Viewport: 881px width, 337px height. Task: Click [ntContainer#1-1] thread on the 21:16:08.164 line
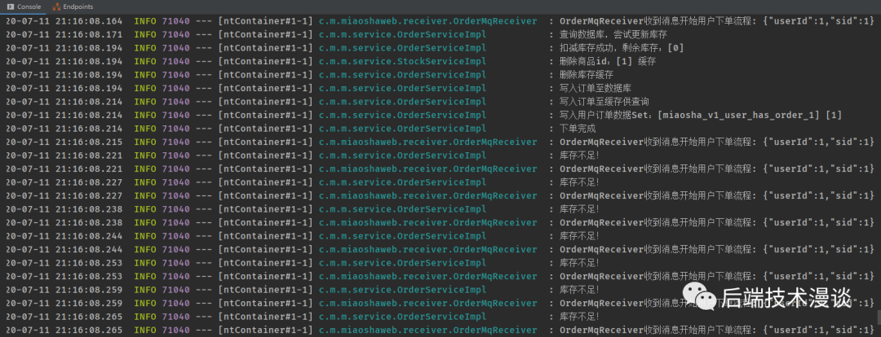266,21
